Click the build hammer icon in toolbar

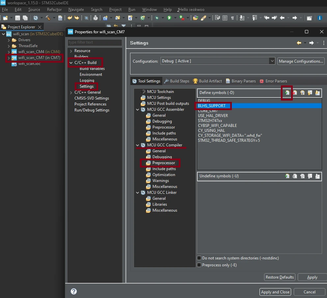click(x=48, y=18)
